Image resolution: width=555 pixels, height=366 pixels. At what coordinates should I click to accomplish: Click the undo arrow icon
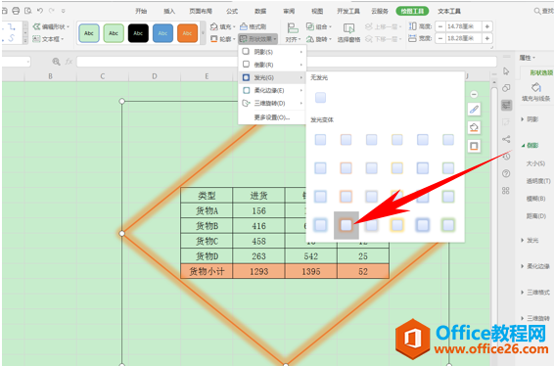click(40, 11)
